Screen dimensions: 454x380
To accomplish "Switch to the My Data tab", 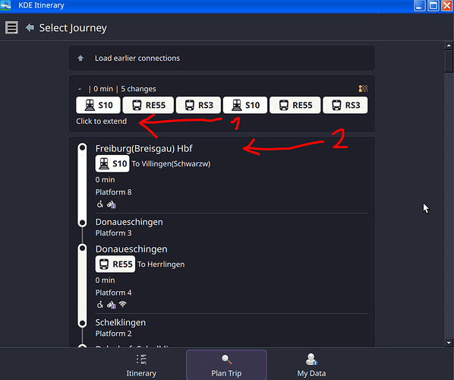I will (311, 365).
